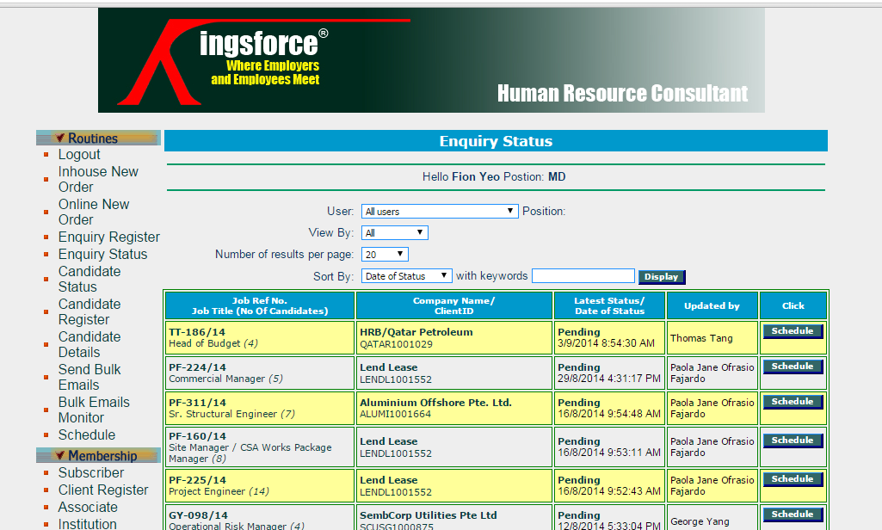
Task: Open the View By dropdown
Action: tap(394, 233)
